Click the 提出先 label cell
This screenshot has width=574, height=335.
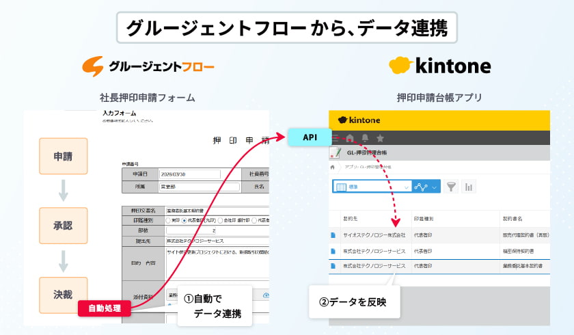tap(143, 241)
